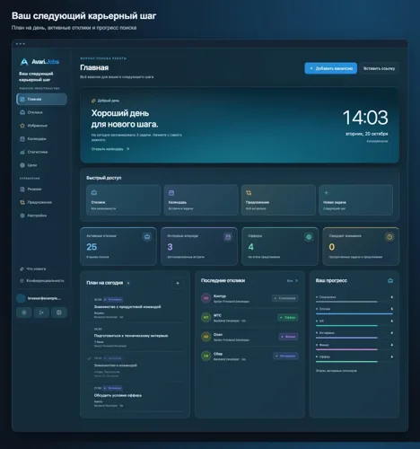Open Избранное via its sidebar star icon
This screenshot has width=420, height=449.
pyautogui.click(x=22, y=126)
